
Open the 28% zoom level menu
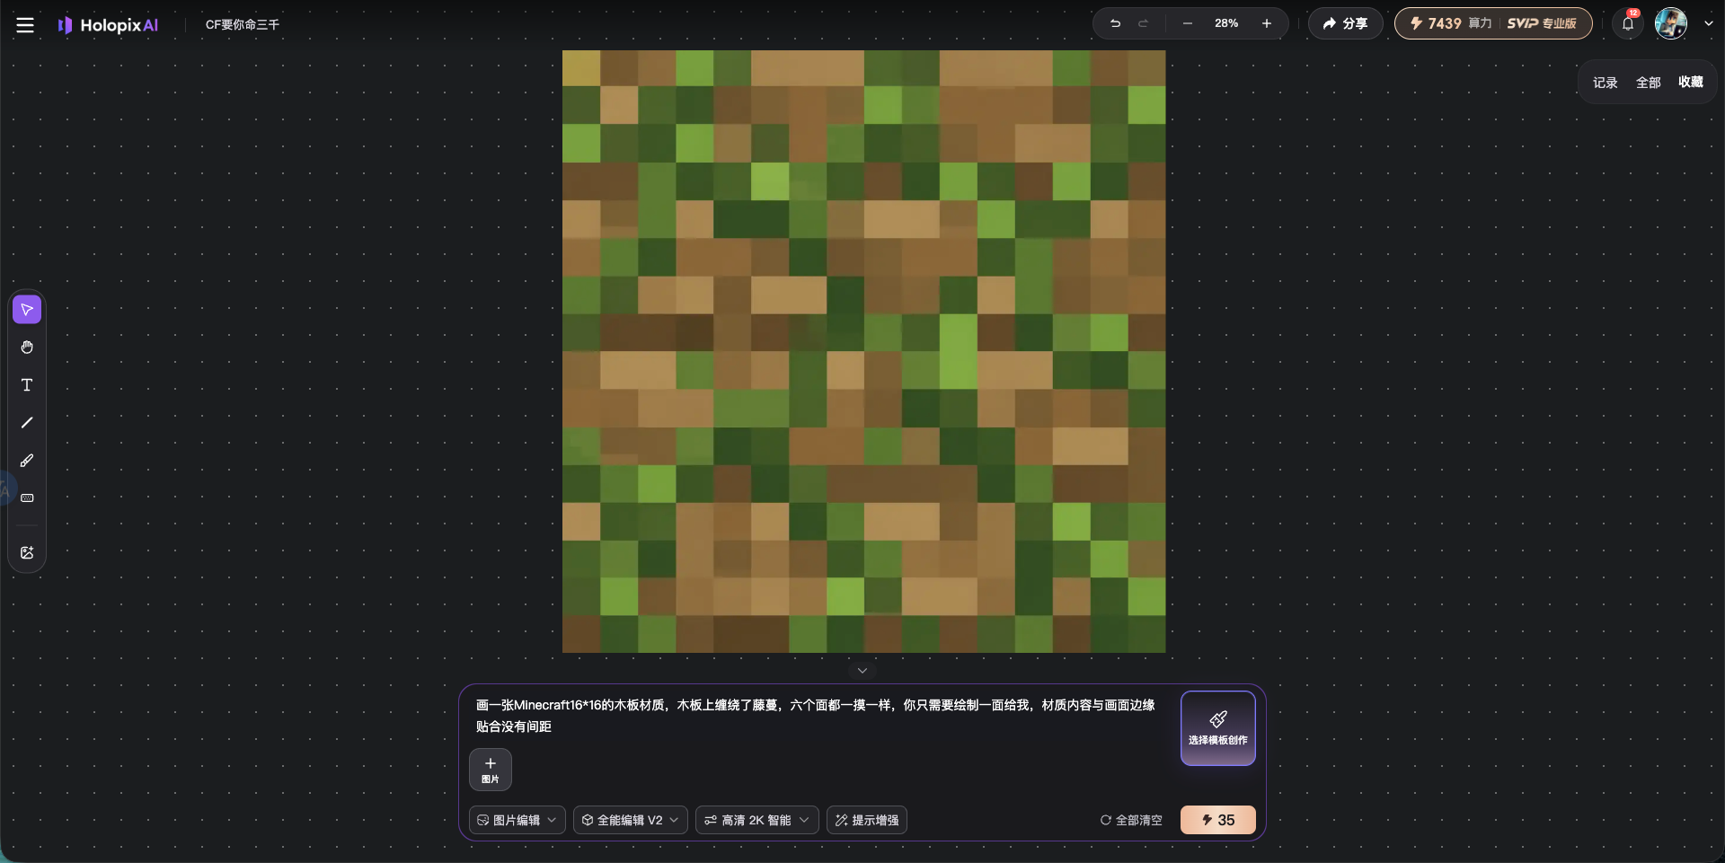tap(1226, 23)
